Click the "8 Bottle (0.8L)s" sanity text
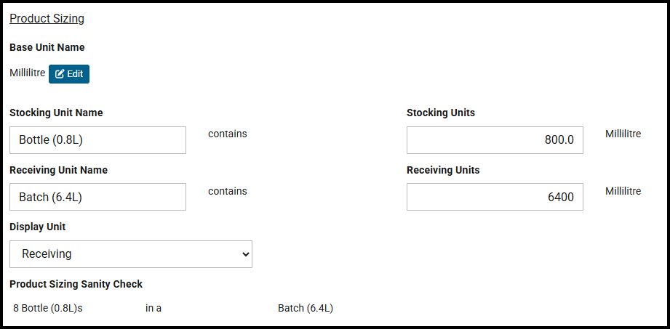This screenshot has width=670, height=329. [x=48, y=308]
